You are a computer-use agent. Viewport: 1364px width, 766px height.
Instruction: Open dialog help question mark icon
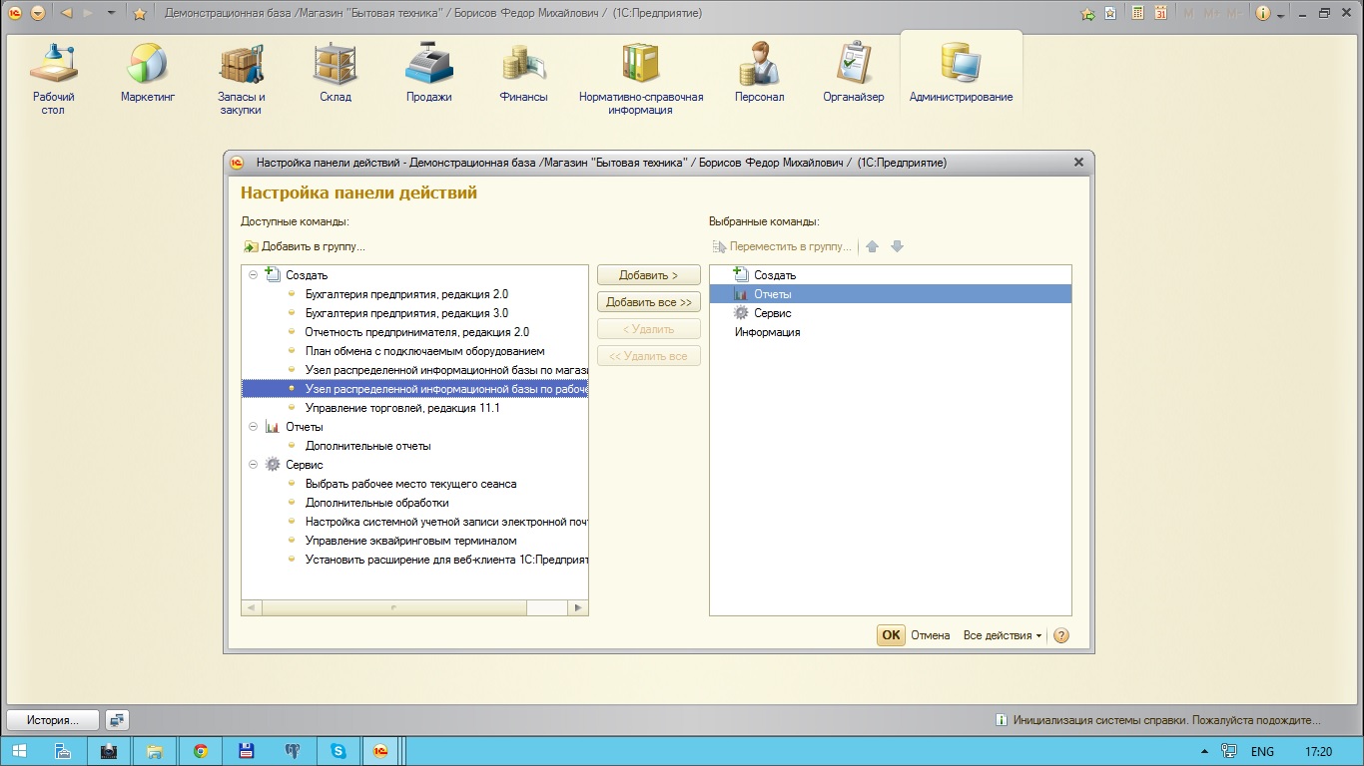[x=1061, y=635]
